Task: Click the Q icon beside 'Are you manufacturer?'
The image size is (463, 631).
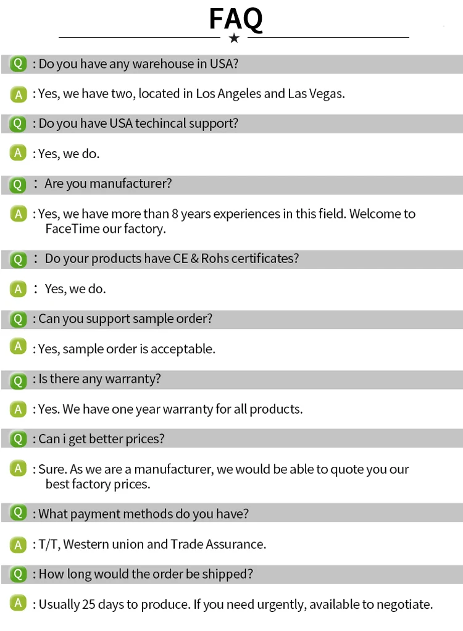Action: point(19,184)
